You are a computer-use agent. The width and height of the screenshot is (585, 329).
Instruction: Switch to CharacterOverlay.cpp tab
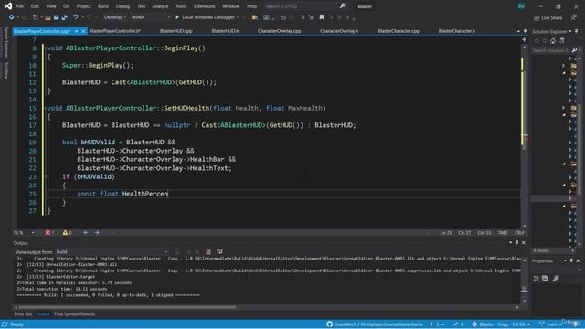pos(279,31)
